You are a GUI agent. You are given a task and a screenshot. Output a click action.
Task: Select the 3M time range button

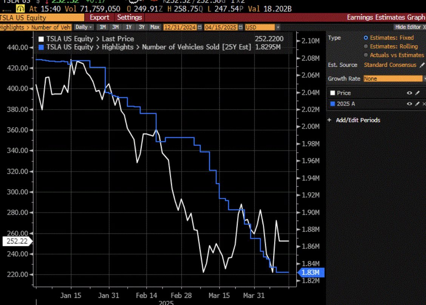point(116,28)
